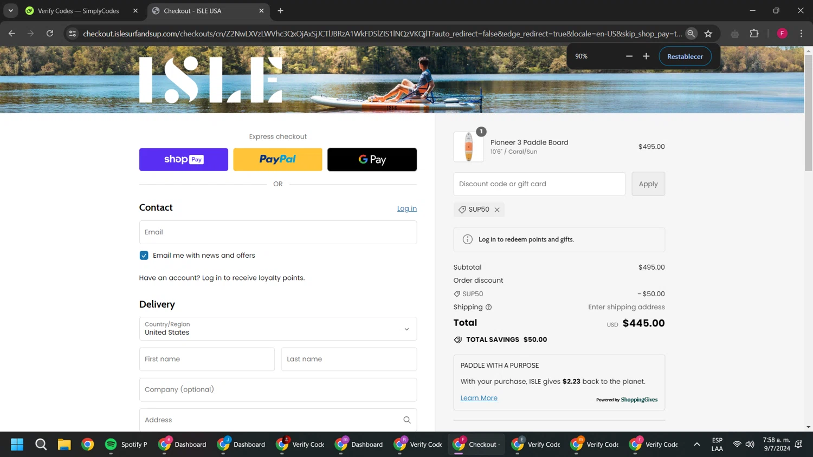Image resolution: width=813 pixels, height=457 pixels.
Task: Show hidden system tray icons
Action: tap(697, 445)
